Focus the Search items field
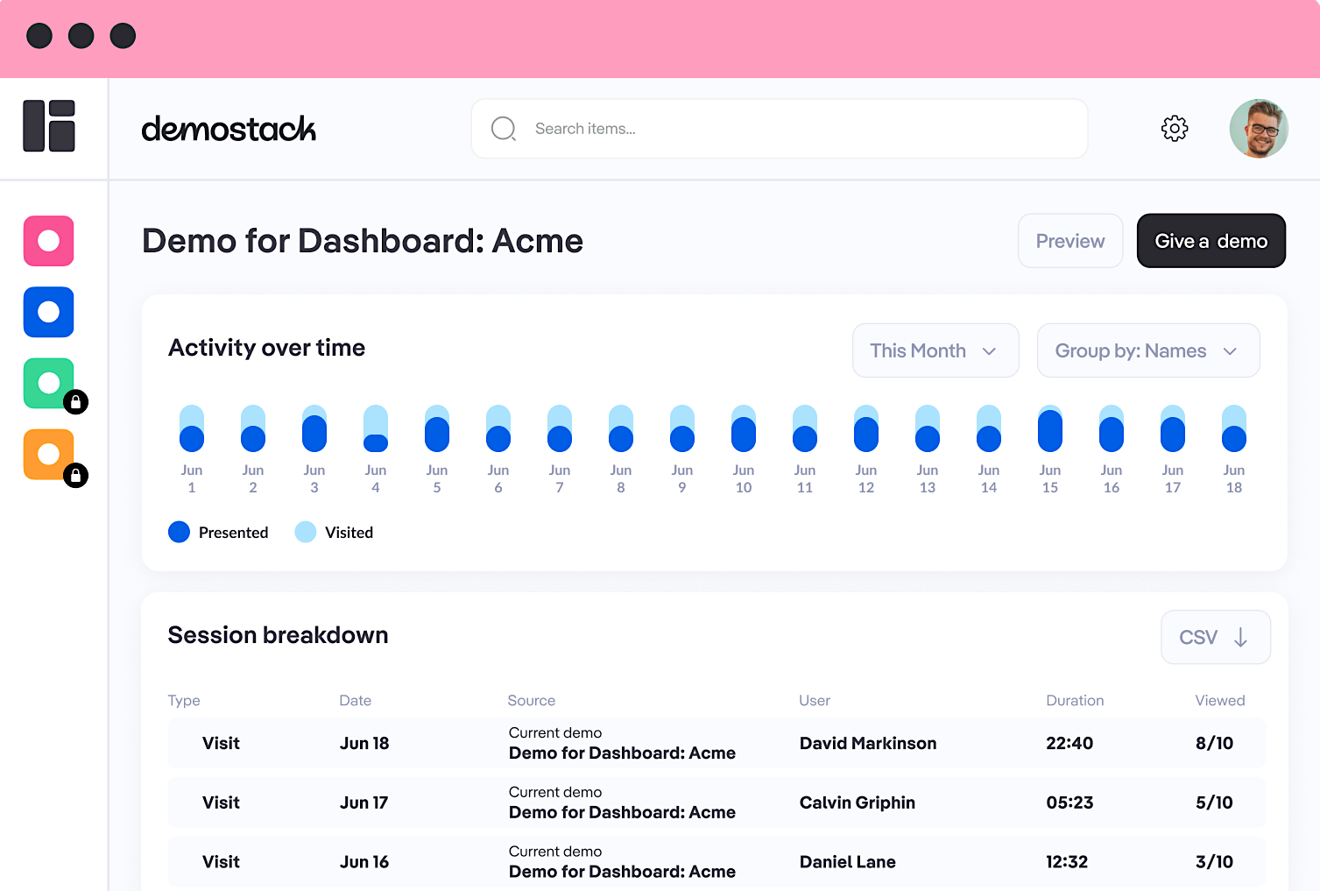The height and width of the screenshot is (891, 1320). [x=780, y=129]
